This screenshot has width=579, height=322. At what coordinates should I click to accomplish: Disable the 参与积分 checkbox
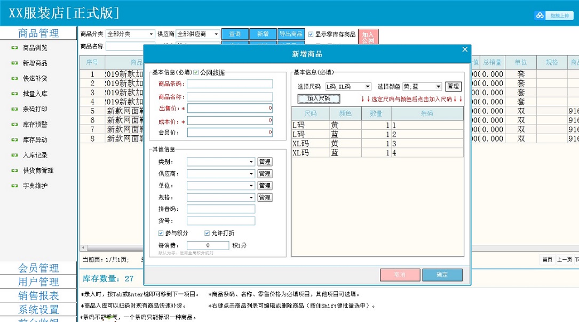click(x=161, y=233)
